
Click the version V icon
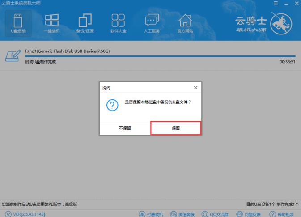tap(8, 214)
